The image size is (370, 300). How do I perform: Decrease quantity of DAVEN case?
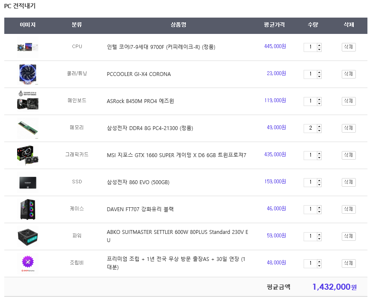(319, 211)
